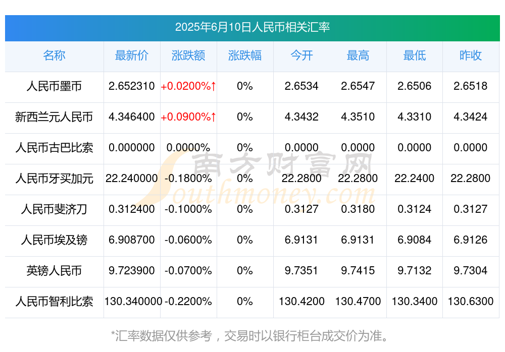Click previous close 9.7304
This screenshot has width=505, height=352.
tap(471, 270)
